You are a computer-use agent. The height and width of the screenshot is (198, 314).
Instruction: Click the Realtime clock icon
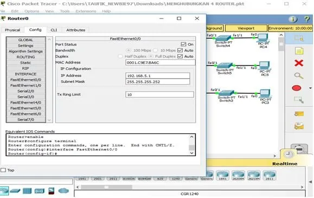point(288,154)
